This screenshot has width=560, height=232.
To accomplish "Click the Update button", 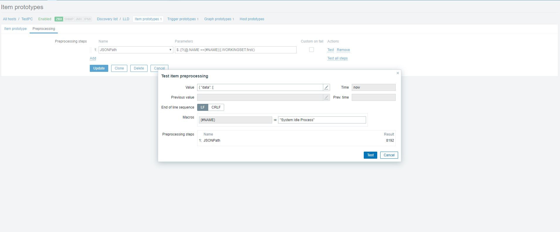I will [x=99, y=68].
